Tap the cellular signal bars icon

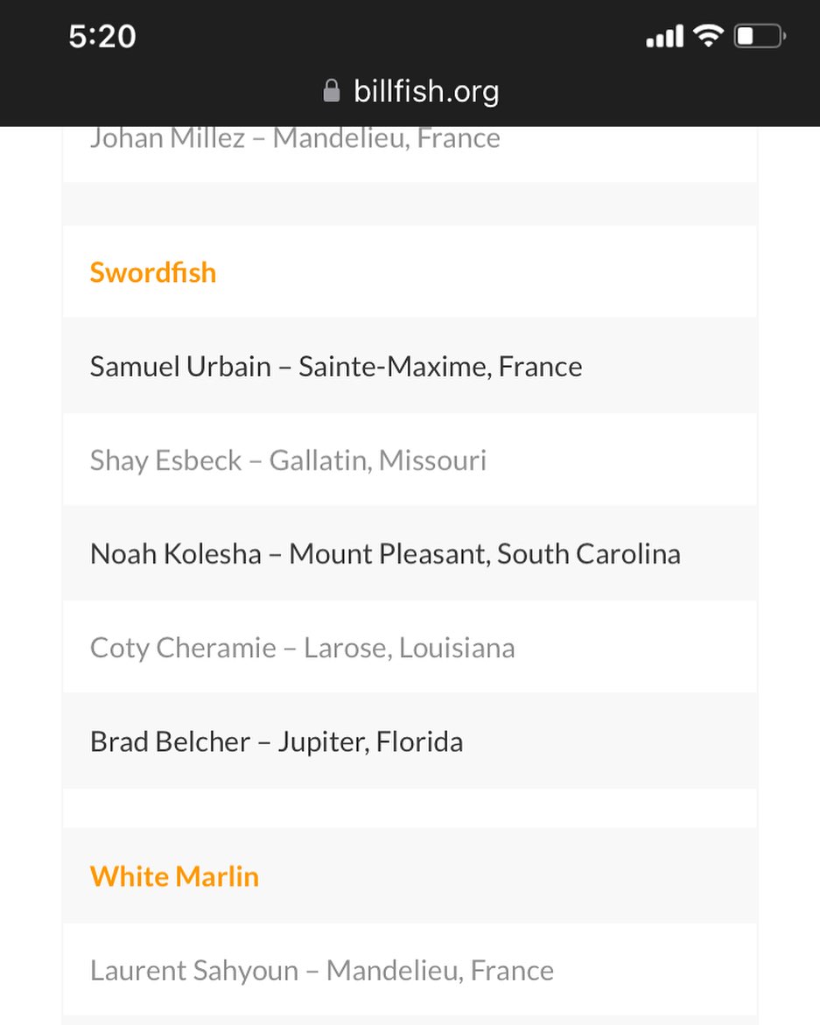pyautogui.click(x=664, y=37)
